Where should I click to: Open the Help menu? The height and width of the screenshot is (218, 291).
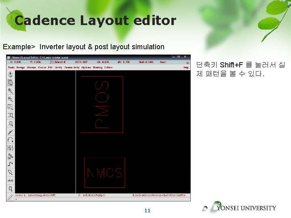[186, 67]
